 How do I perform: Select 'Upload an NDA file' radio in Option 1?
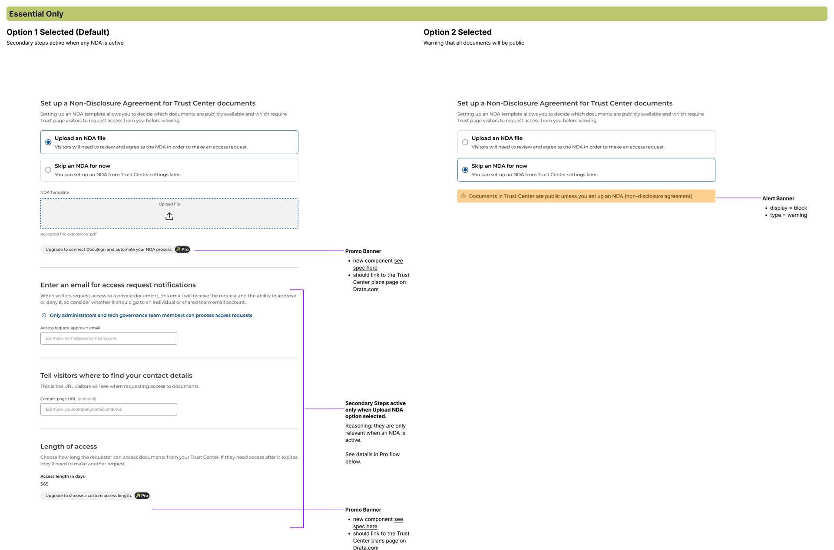point(48,142)
